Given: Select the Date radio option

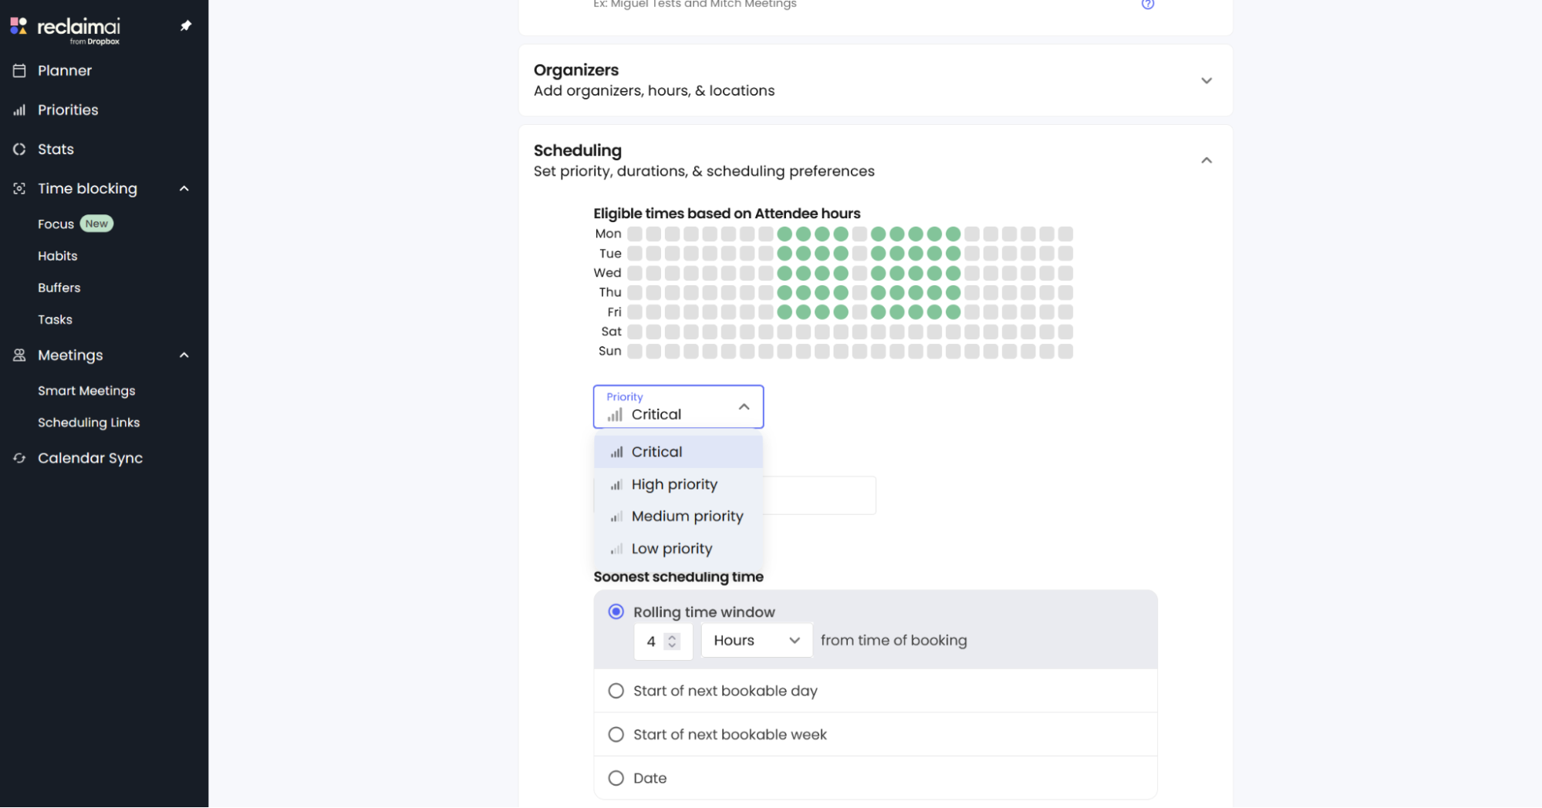Looking at the screenshot, I should pos(616,778).
